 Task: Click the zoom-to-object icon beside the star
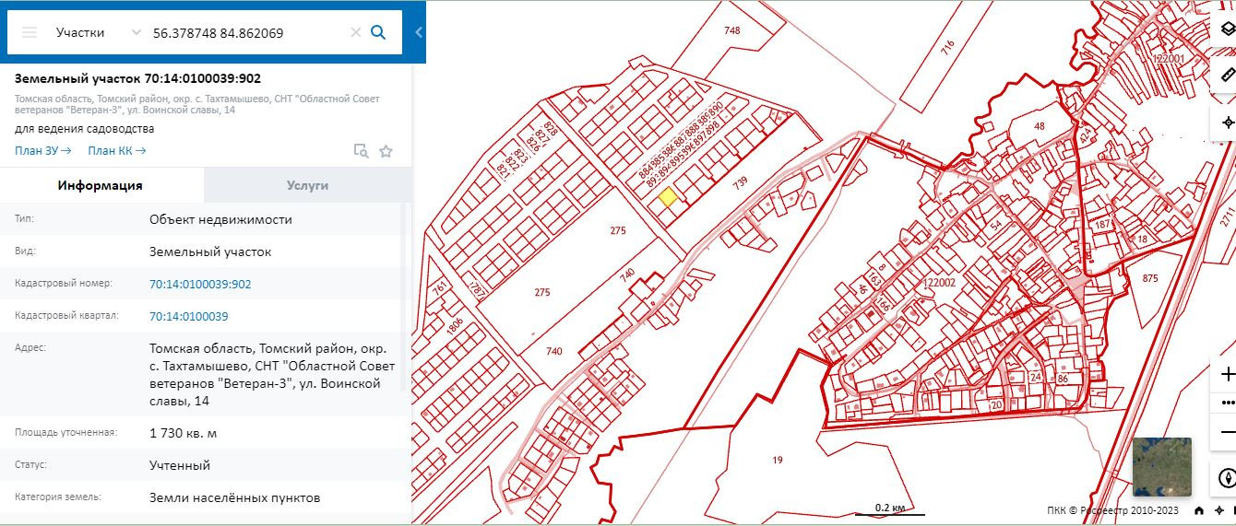362,151
